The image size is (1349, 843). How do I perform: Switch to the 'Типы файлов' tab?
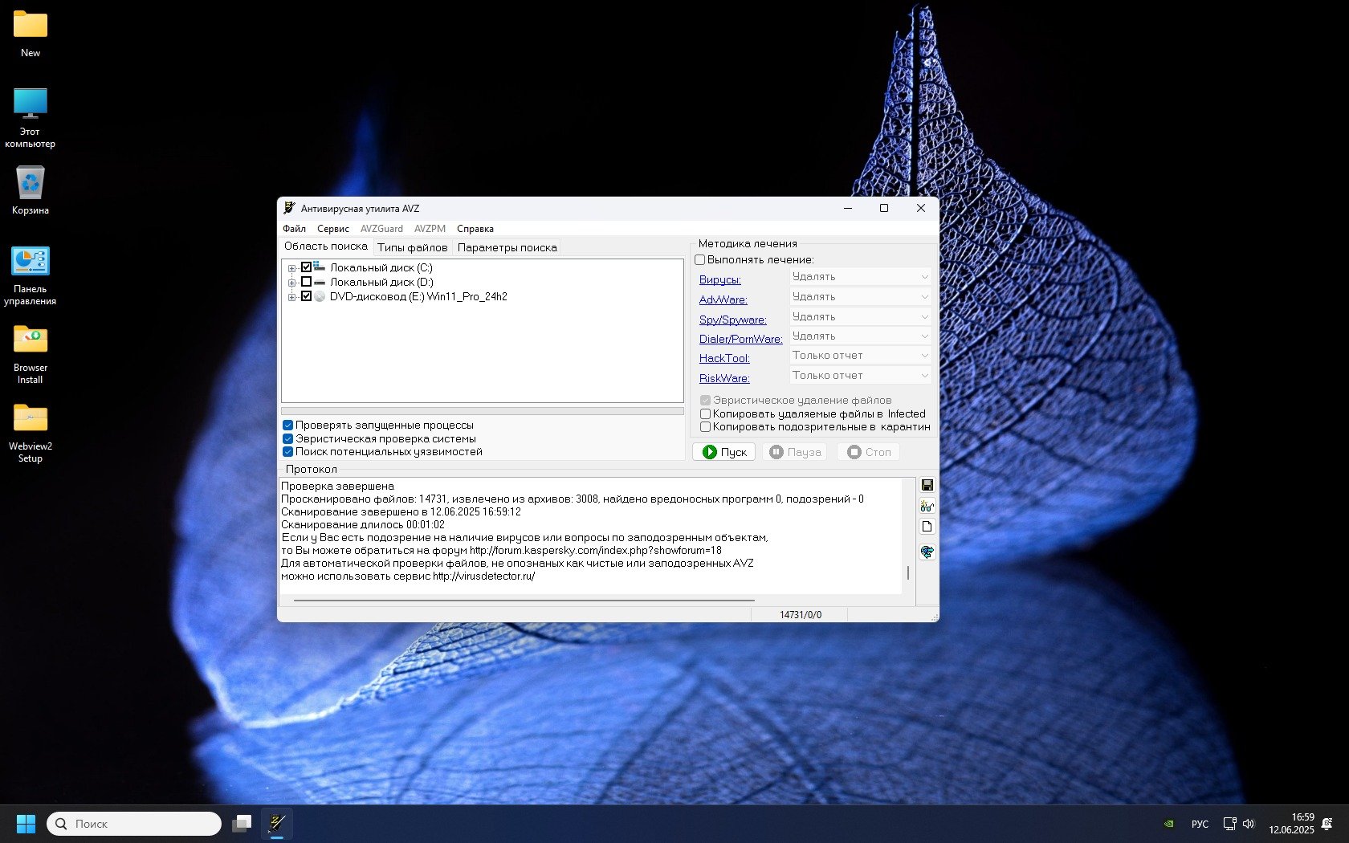coord(412,248)
